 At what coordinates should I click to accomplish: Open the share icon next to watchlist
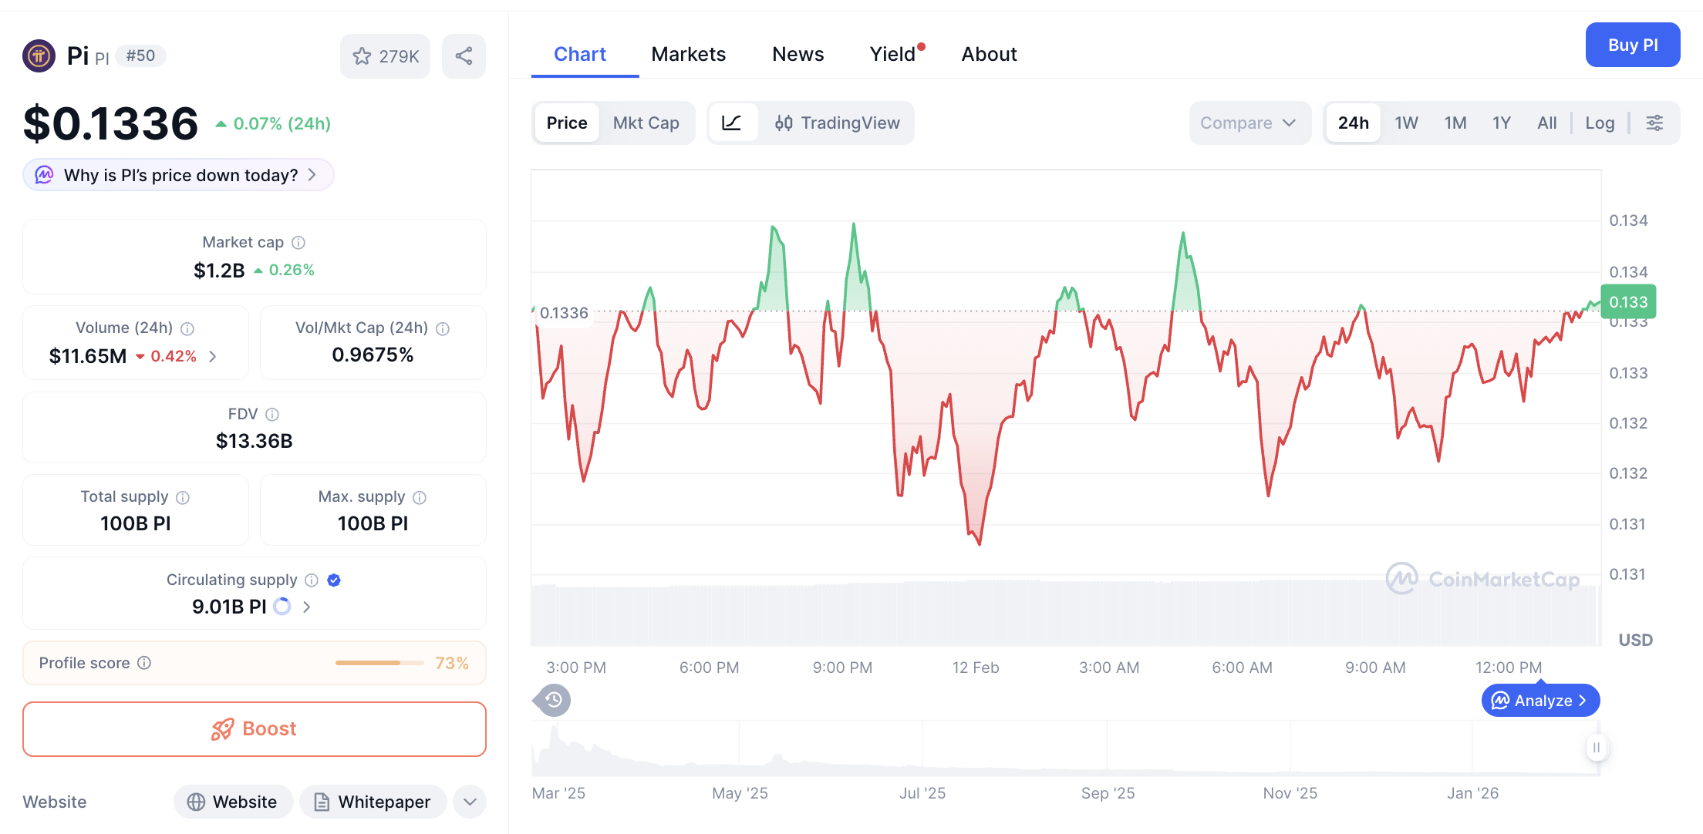(464, 55)
